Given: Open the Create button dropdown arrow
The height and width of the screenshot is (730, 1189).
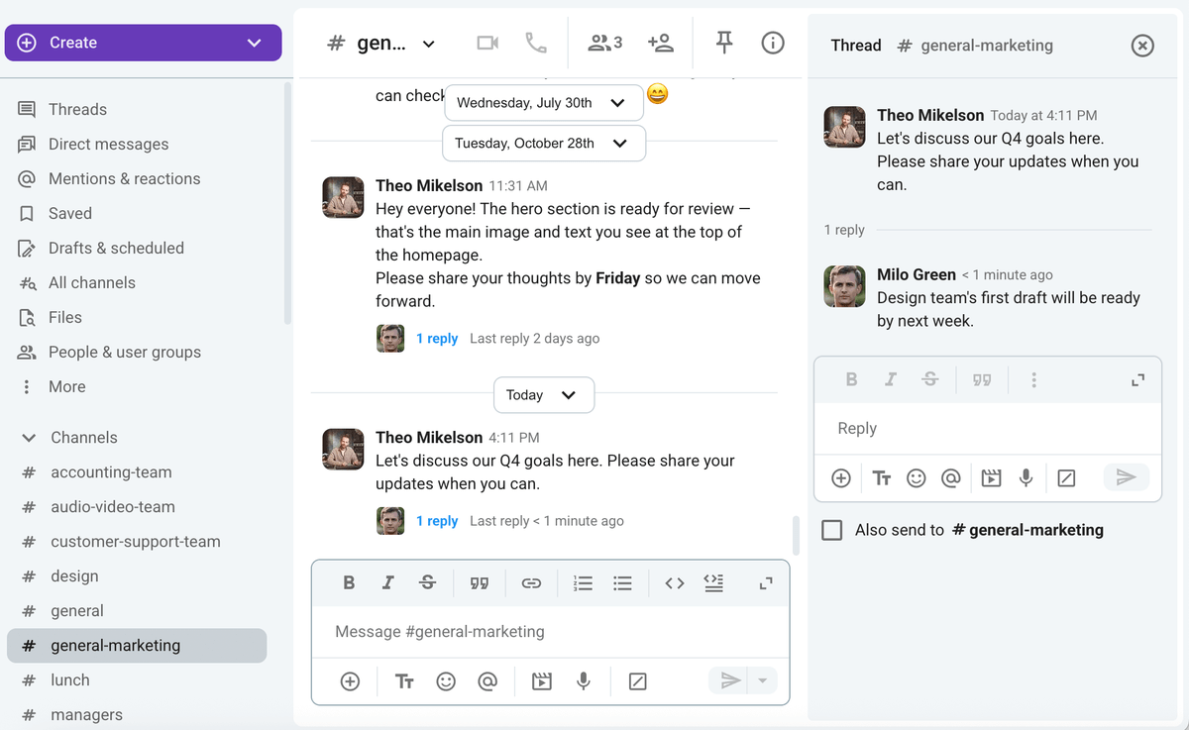Looking at the screenshot, I should pyautogui.click(x=255, y=43).
